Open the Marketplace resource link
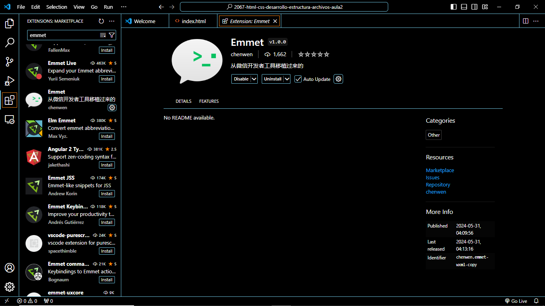545x306 pixels. click(440, 170)
